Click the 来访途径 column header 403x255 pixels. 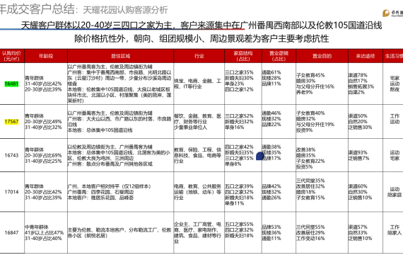point(366,56)
